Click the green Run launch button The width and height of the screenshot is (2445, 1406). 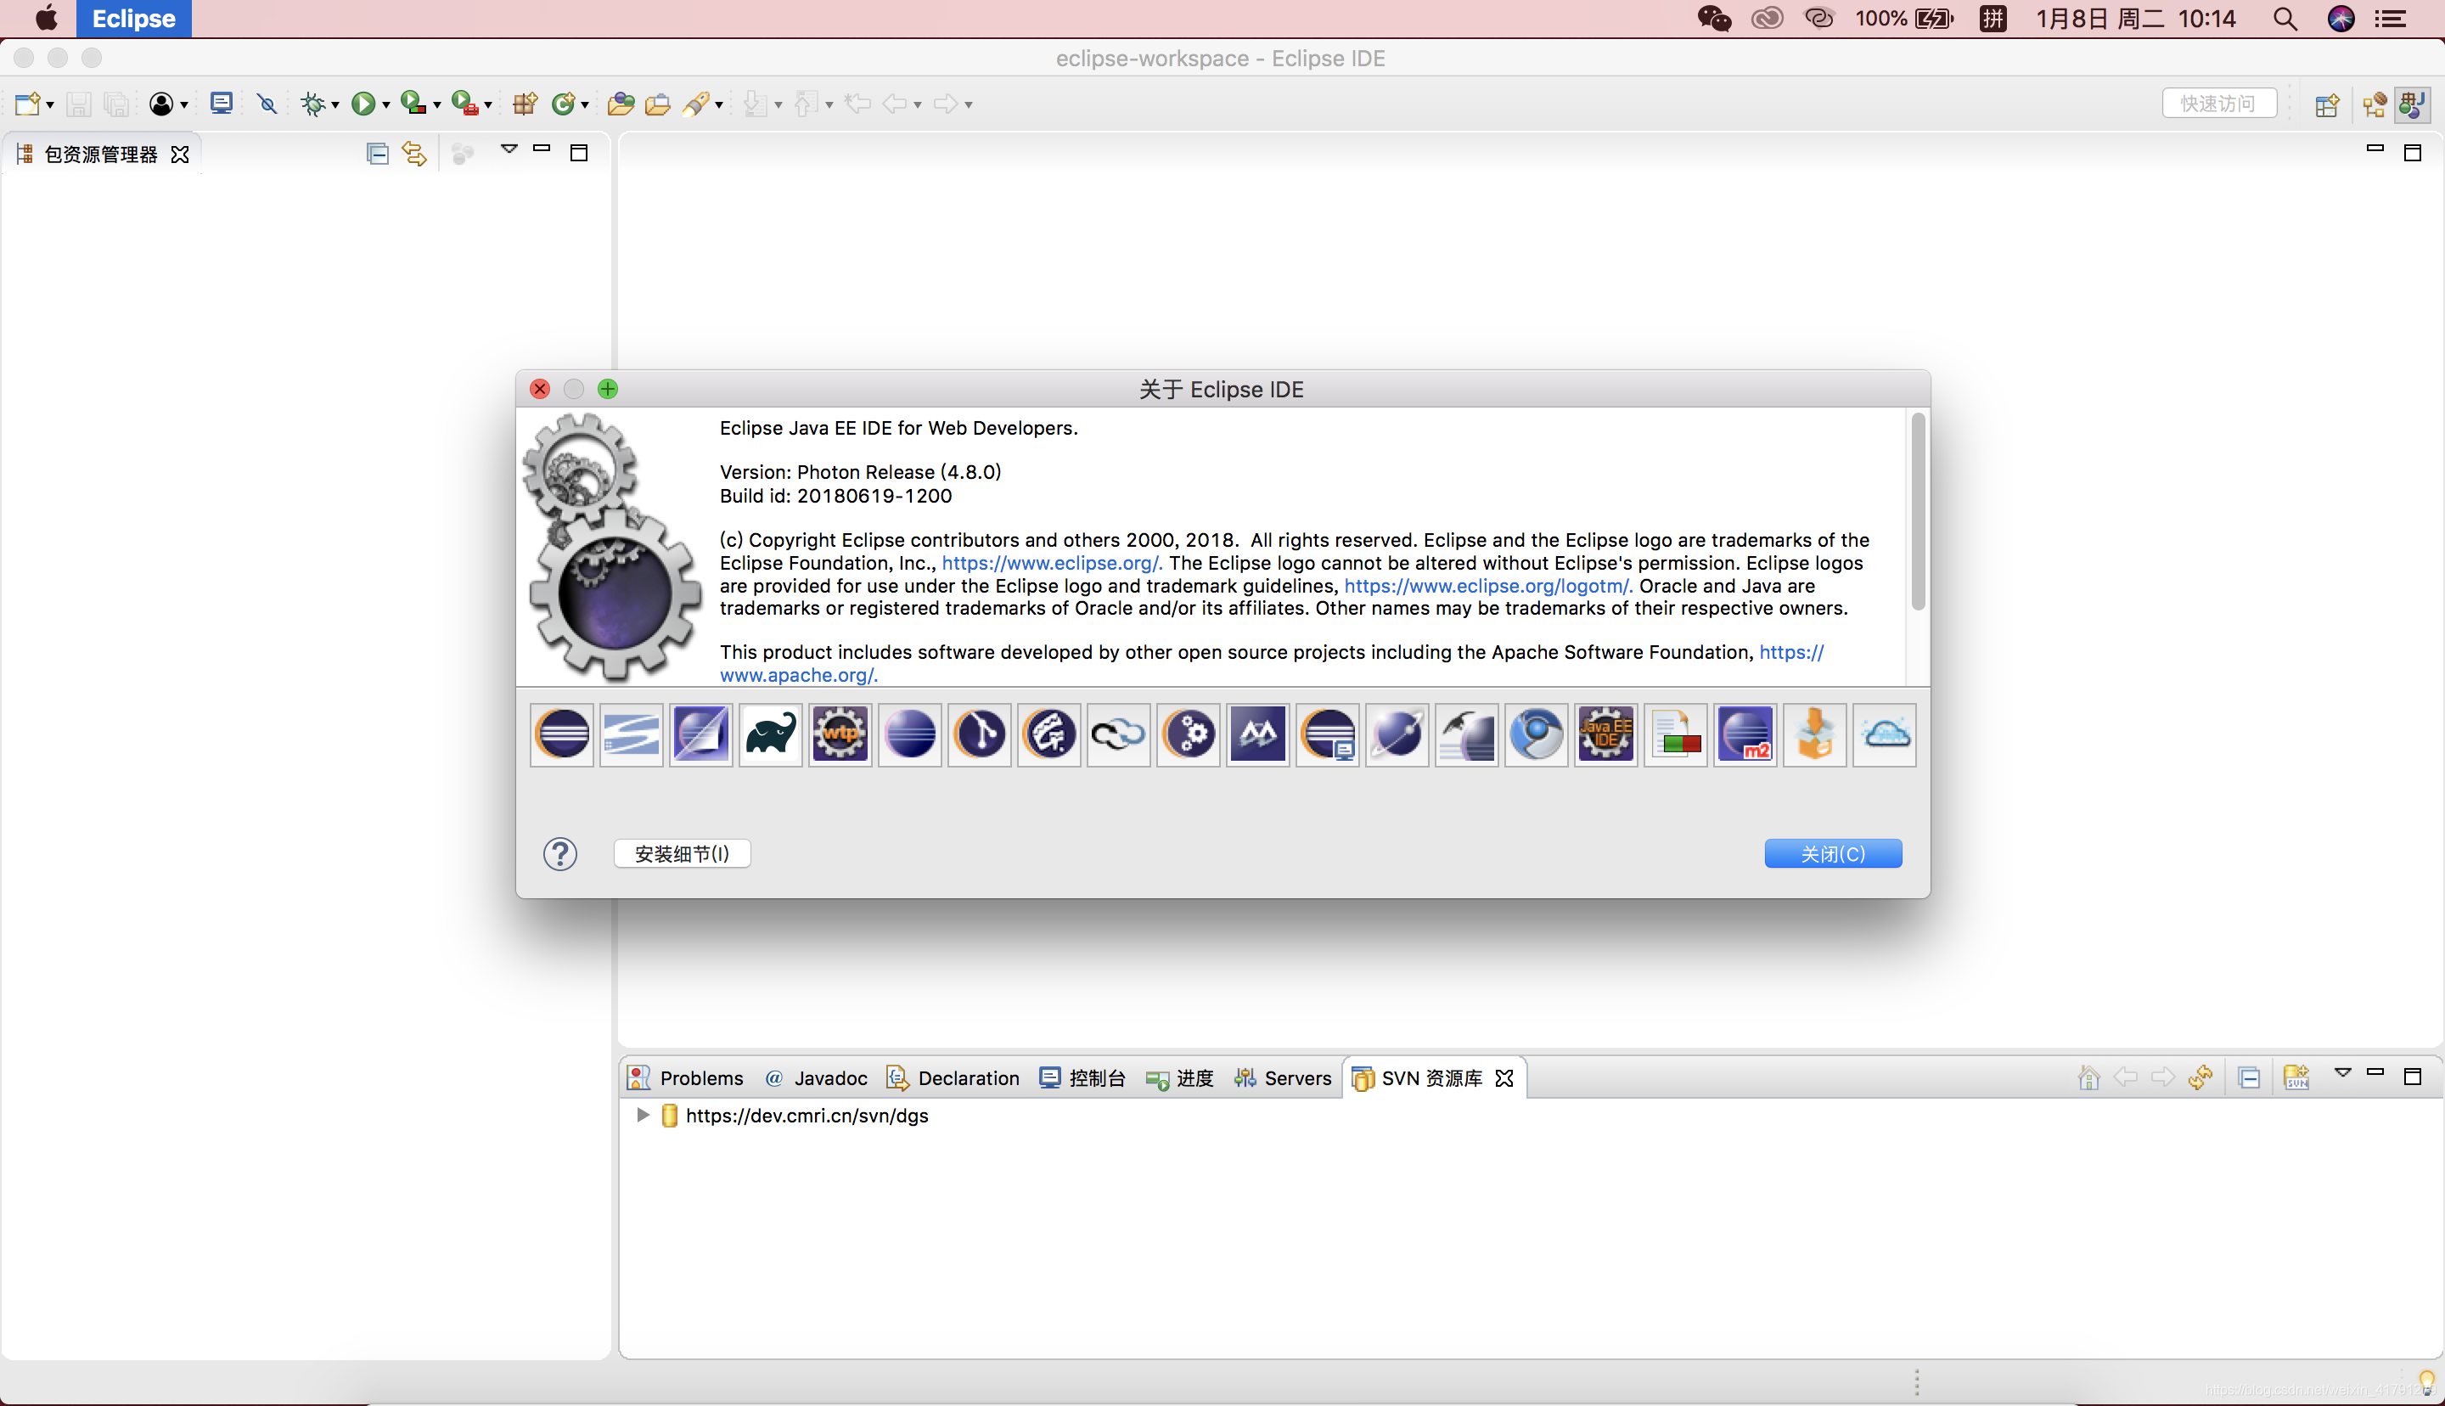click(363, 104)
